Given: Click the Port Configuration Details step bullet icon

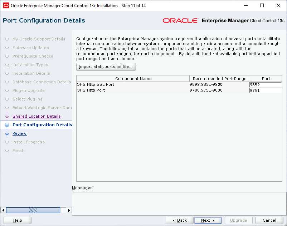Looking at the screenshot, I should (7, 125).
